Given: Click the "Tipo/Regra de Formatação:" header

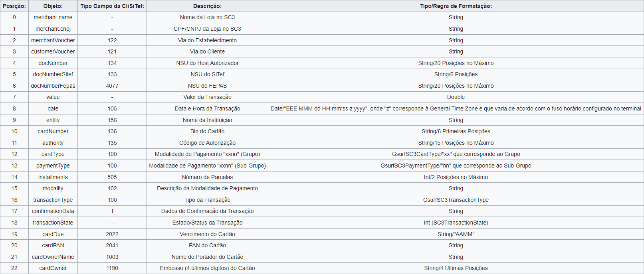Looking at the screenshot, I should point(456,6).
